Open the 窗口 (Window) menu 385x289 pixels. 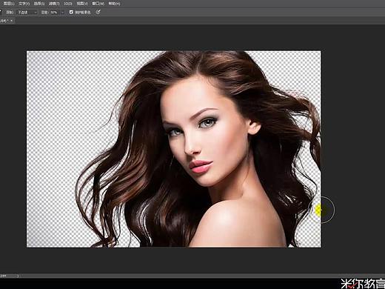[x=98, y=4]
